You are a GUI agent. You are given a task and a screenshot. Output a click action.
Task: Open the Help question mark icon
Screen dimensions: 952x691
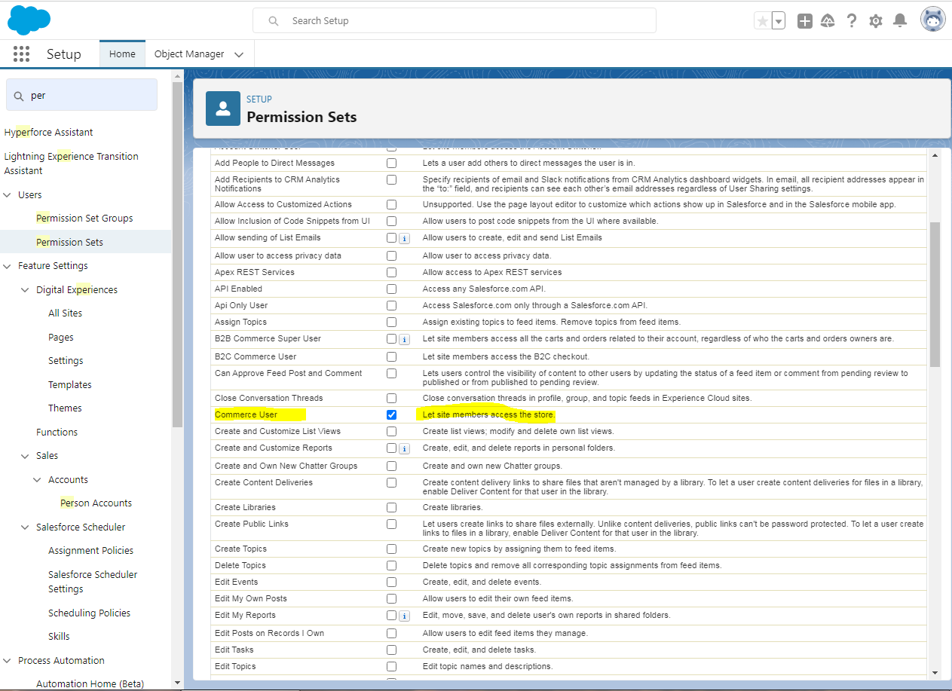852,21
